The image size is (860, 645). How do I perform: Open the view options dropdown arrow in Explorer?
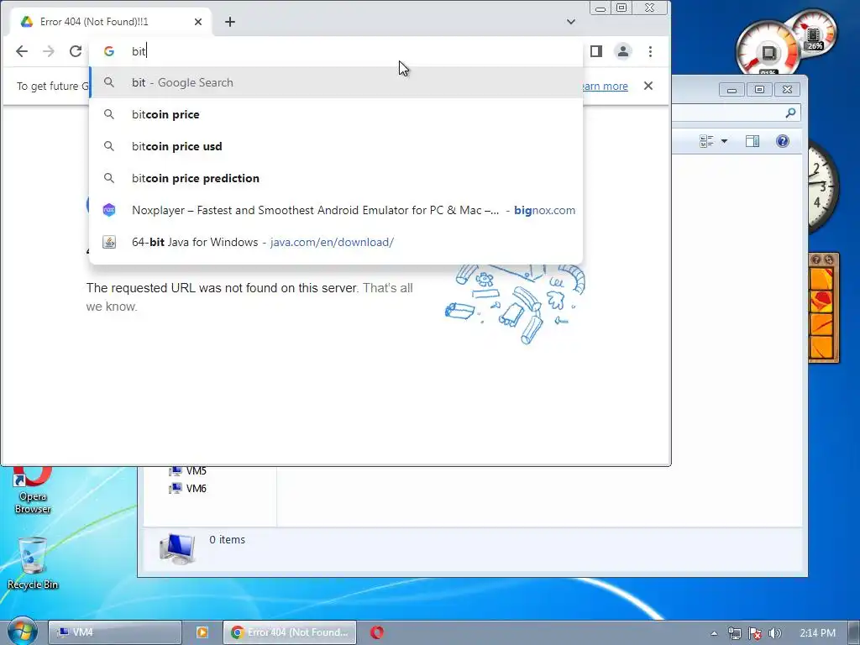[724, 141]
